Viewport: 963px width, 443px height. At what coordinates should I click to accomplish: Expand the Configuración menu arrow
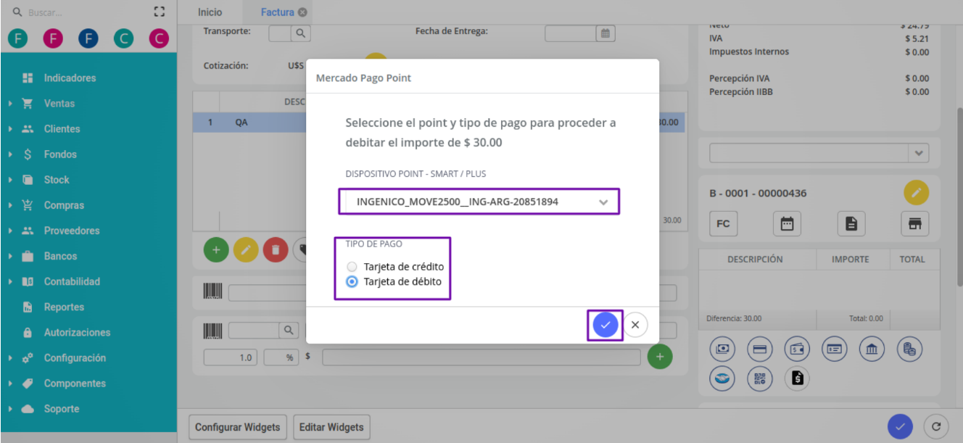[x=11, y=358]
